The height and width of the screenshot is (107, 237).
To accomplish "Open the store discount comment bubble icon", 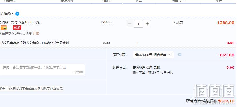I will 180,55.
